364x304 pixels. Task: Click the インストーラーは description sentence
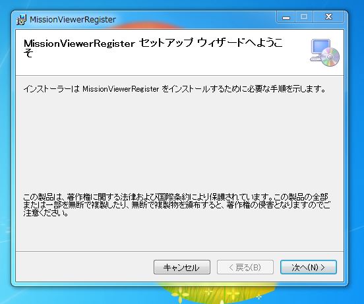tap(175, 89)
